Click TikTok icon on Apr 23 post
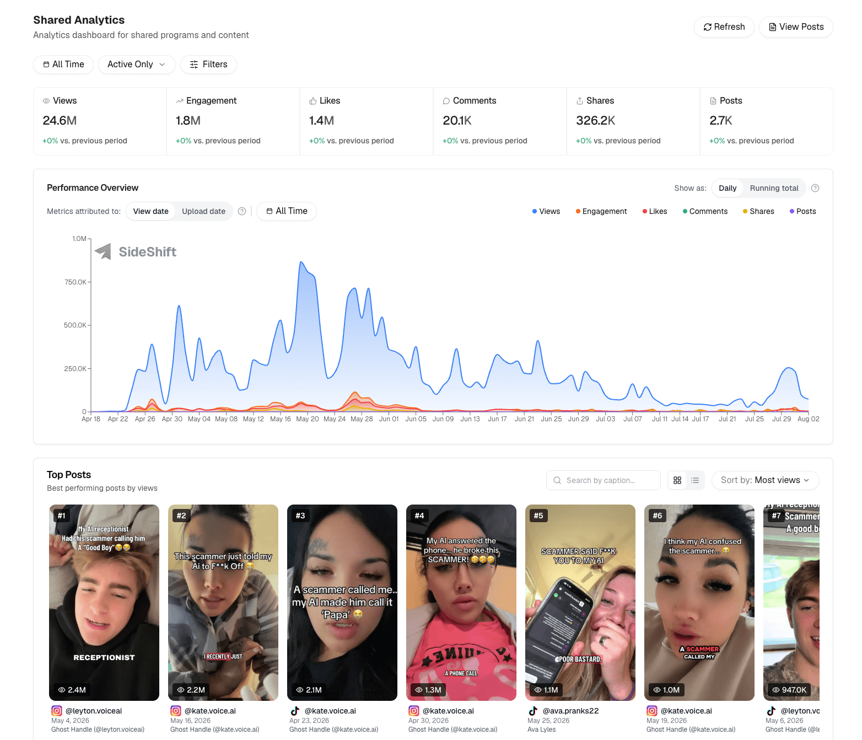This screenshot has height=740, width=862. pyautogui.click(x=295, y=711)
